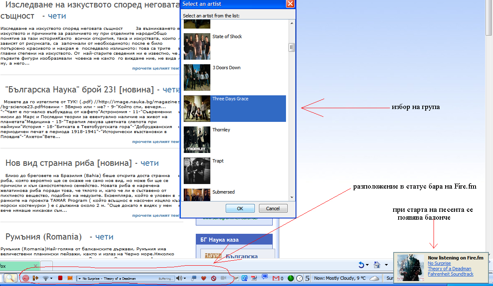This screenshot has height=286, width=493.
Task: Open the No Surprise link in notification
Action: click(x=439, y=264)
